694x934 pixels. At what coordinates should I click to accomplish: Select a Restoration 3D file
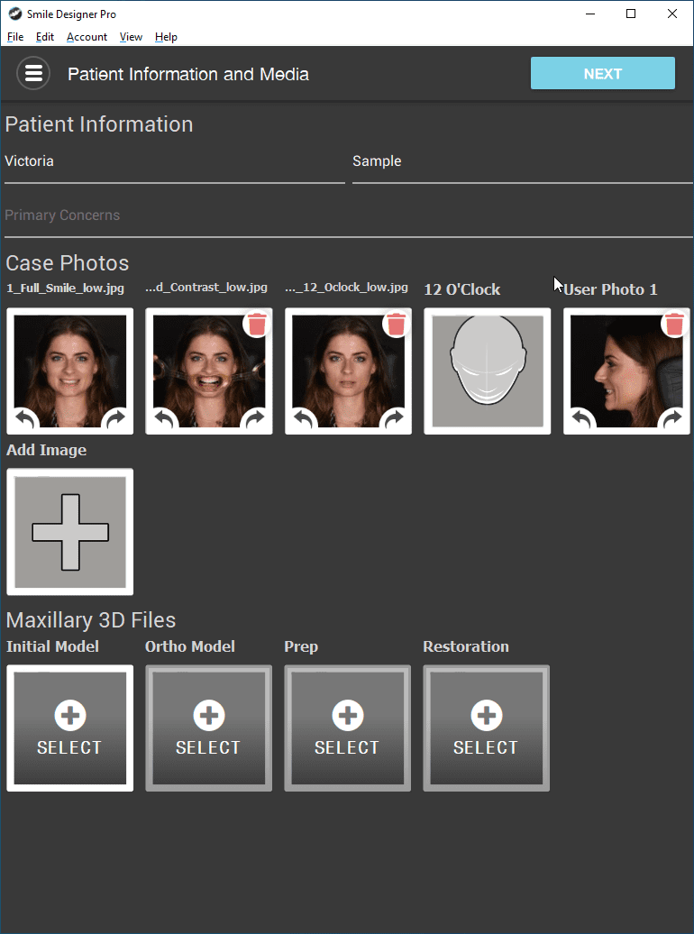pos(487,728)
